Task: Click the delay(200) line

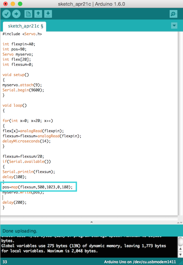Action: click(14, 202)
